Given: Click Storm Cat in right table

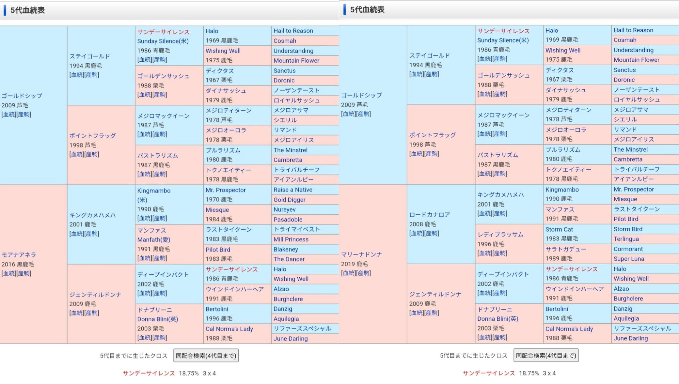Looking at the screenshot, I should (x=559, y=229).
